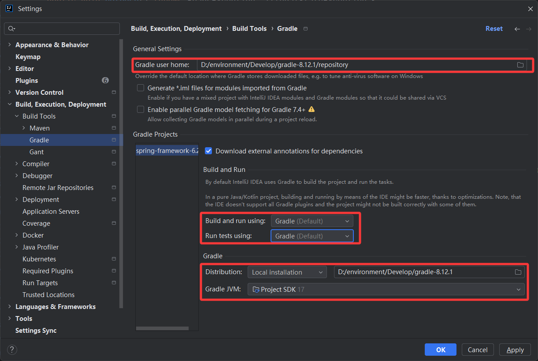538x361 pixels.
Task: Click the project-level icon on Coverage row
Action: click(x=114, y=223)
